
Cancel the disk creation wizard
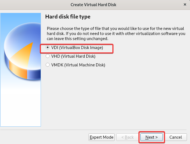(x=176, y=137)
